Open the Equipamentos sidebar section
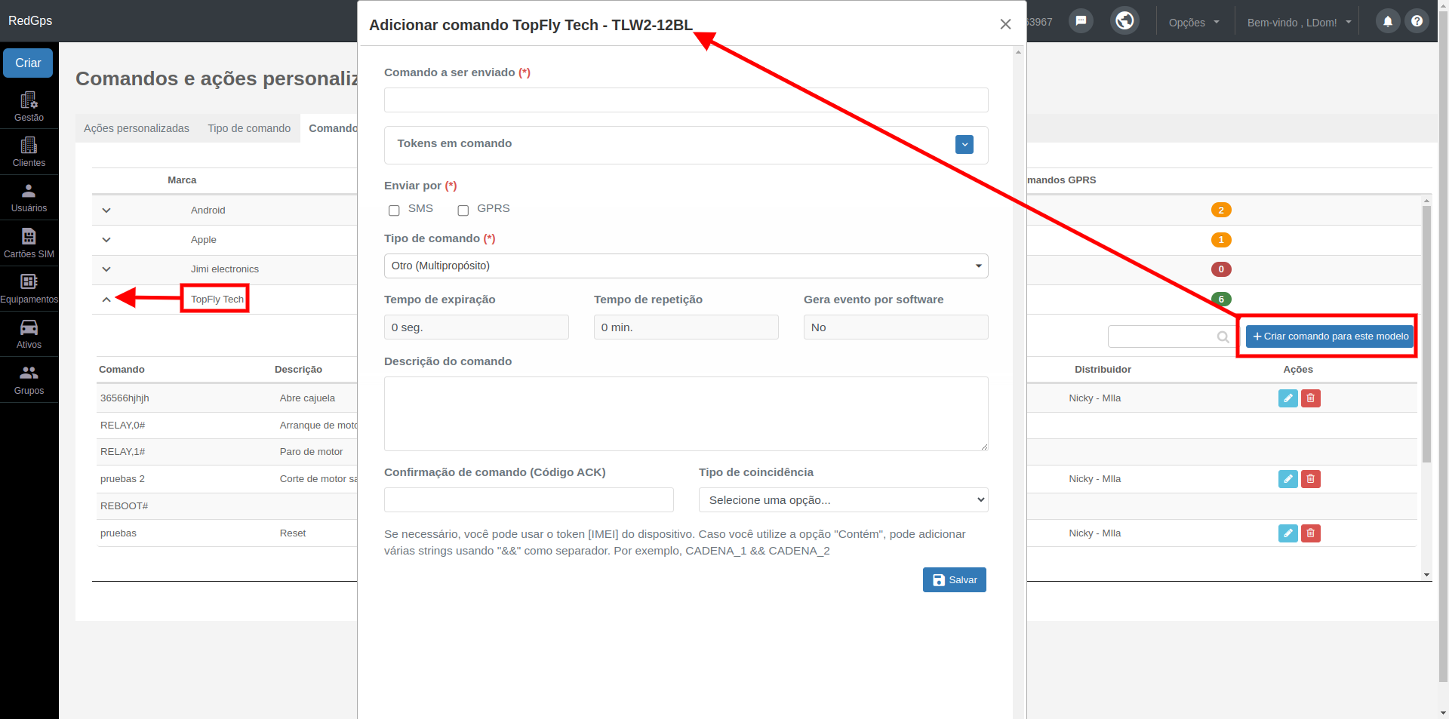Screen dimensions: 1449x719 pyautogui.click(x=29, y=288)
